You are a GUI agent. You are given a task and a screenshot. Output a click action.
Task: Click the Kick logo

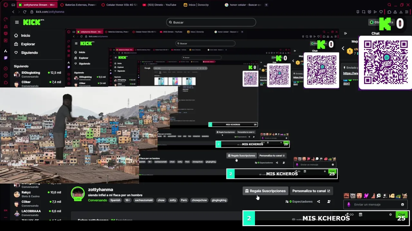33,22
